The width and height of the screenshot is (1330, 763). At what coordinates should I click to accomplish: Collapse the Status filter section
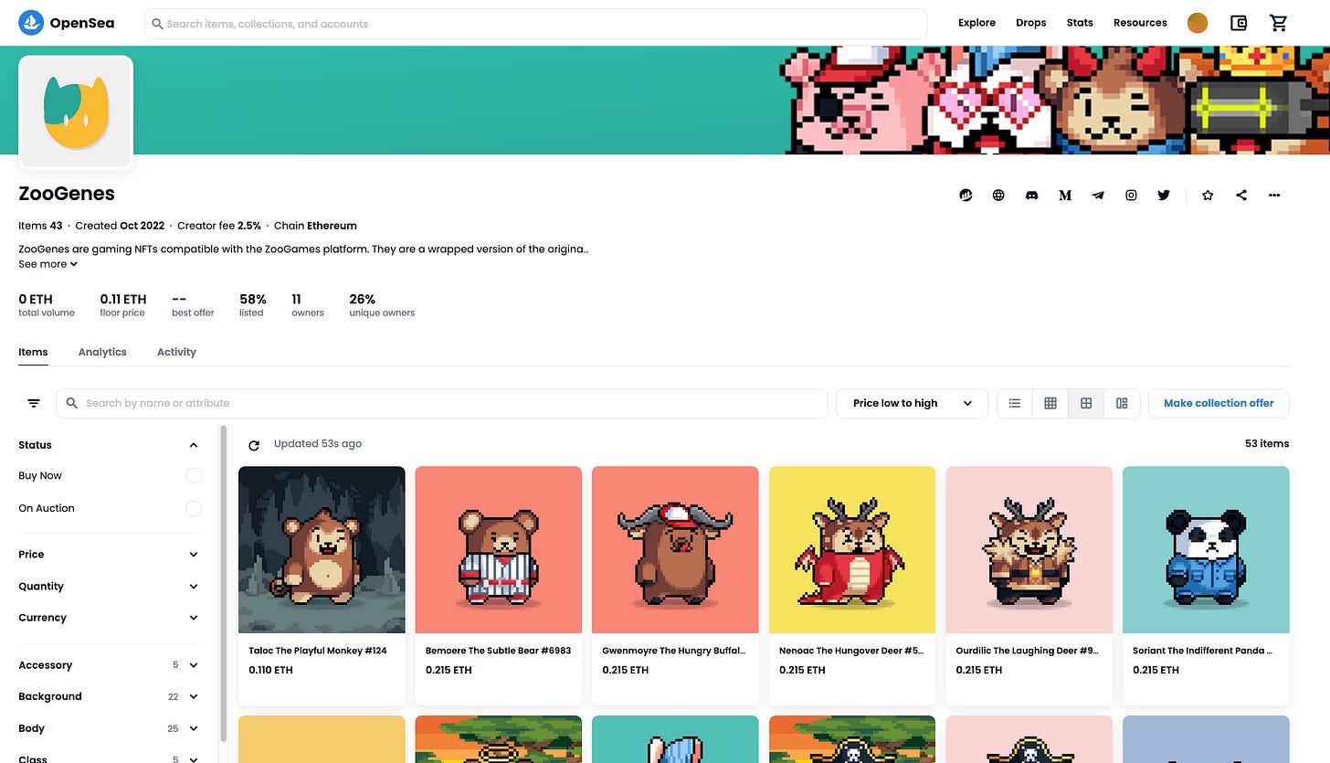click(x=110, y=445)
